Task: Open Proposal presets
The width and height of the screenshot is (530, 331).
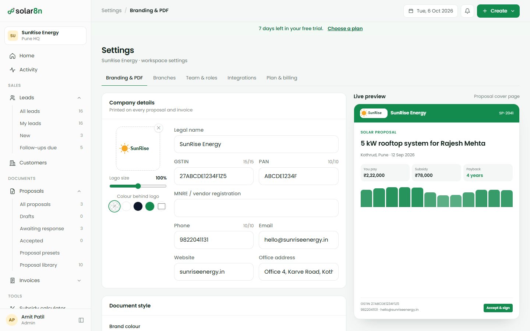Action: click(51, 253)
